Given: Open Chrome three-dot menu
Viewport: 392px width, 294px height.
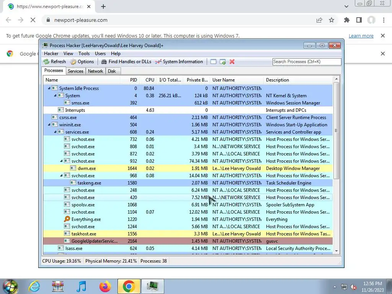Looking at the screenshot, I should [384, 20].
